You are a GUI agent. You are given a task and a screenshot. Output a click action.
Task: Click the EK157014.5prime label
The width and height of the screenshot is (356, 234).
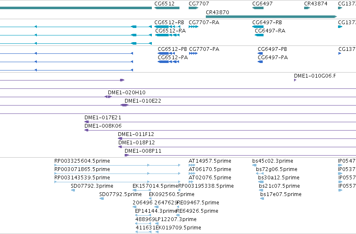tap(155, 186)
